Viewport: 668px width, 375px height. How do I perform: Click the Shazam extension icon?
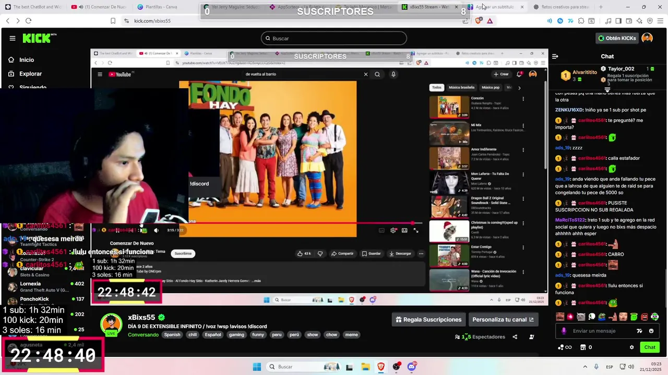click(x=560, y=21)
